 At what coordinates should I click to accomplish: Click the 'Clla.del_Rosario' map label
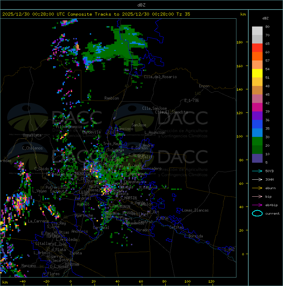[x=160, y=77]
